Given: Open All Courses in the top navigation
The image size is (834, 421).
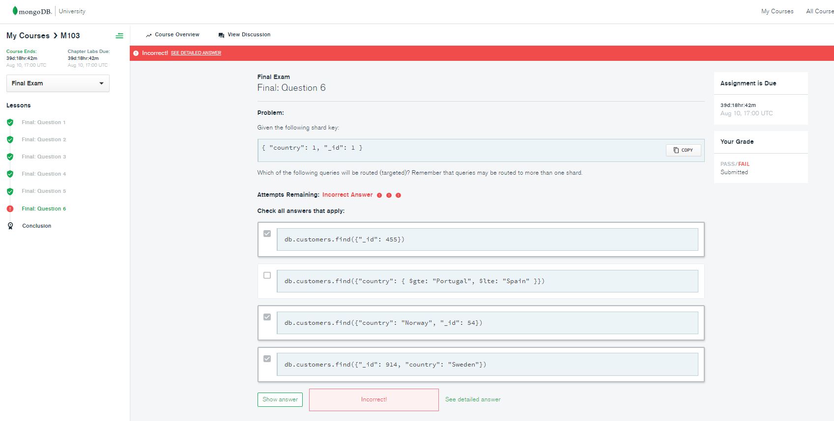Looking at the screenshot, I should pos(819,11).
